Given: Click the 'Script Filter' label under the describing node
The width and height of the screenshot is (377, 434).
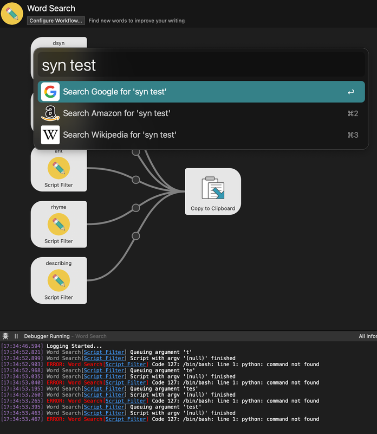Looking at the screenshot, I should point(58,297).
